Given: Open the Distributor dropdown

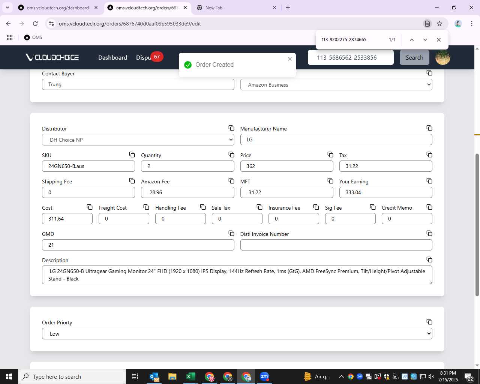Looking at the screenshot, I should pyautogui.click(x=138, y=140).
